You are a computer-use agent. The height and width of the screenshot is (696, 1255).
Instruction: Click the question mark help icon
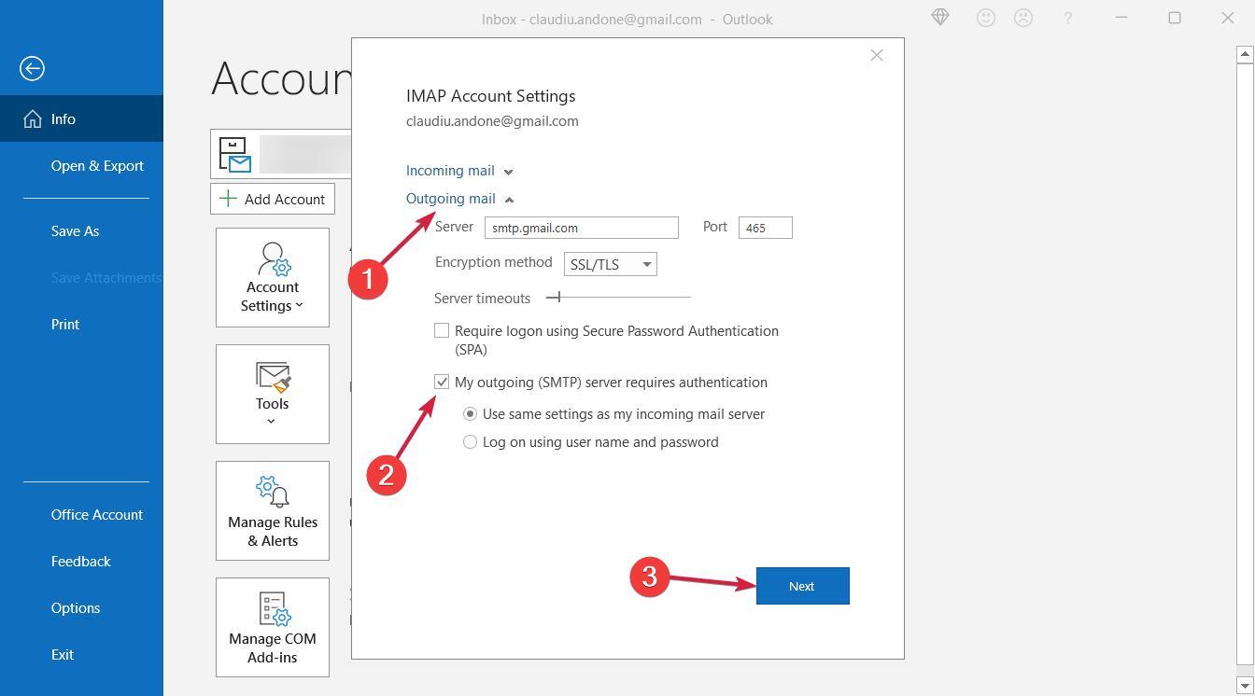tap(1068, 19)
